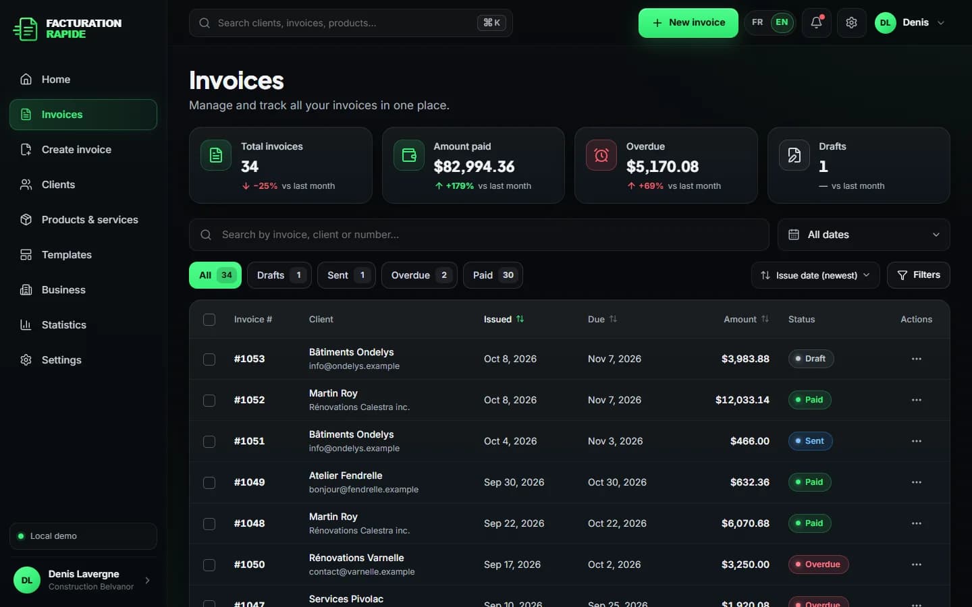This screenshot has width=972, height=607.
Task: Sort by Amount column arrows icon
Action: [765, 319]
